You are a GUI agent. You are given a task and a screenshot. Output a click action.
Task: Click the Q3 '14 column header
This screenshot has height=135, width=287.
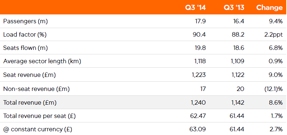195,7
